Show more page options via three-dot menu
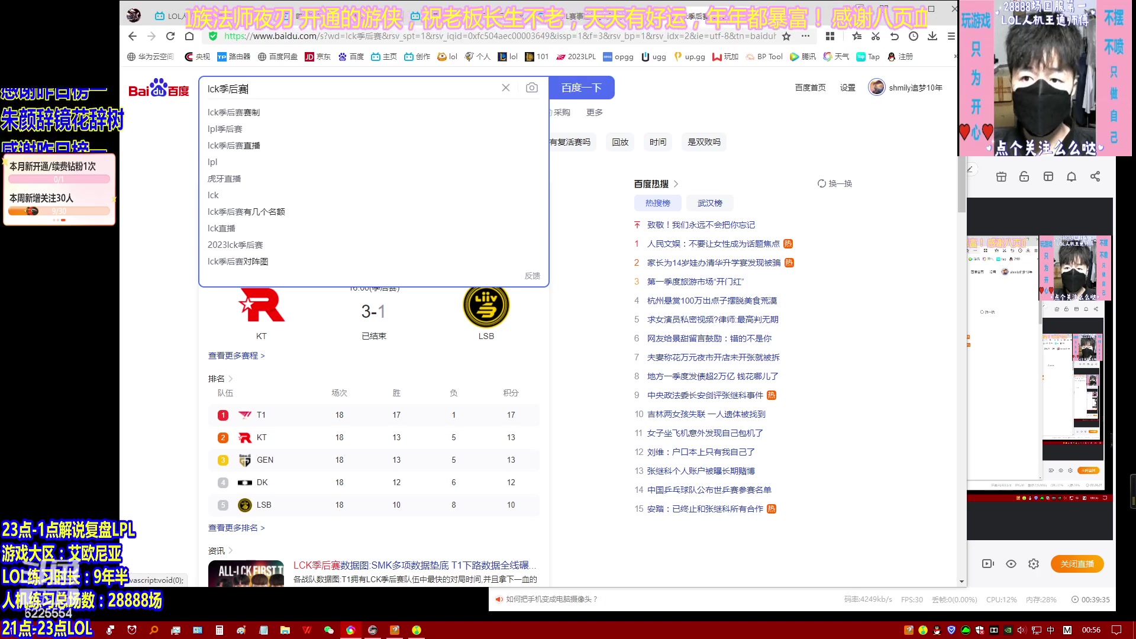 (x=806, y=36)
